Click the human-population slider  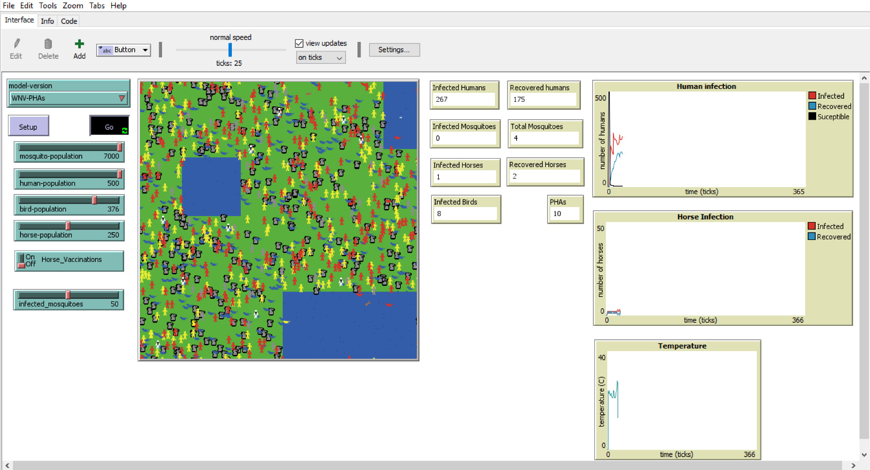tap(69, 179)
